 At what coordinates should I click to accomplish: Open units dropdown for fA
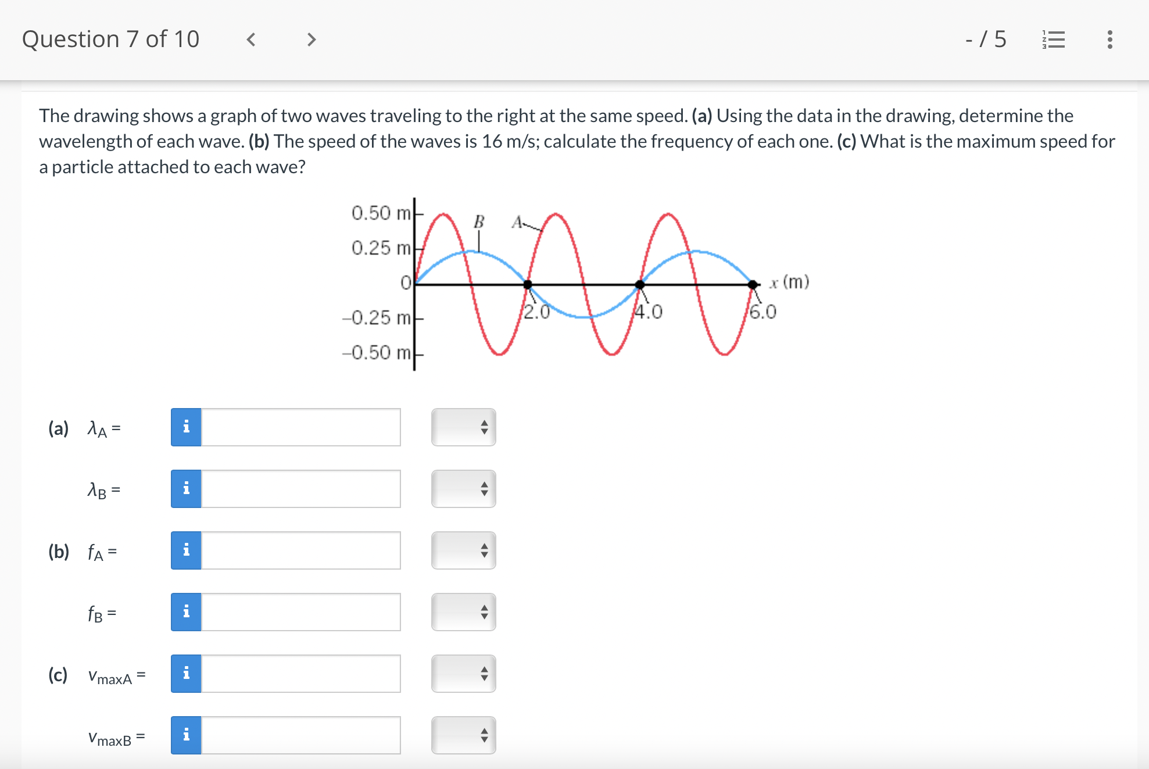(464, 550)
